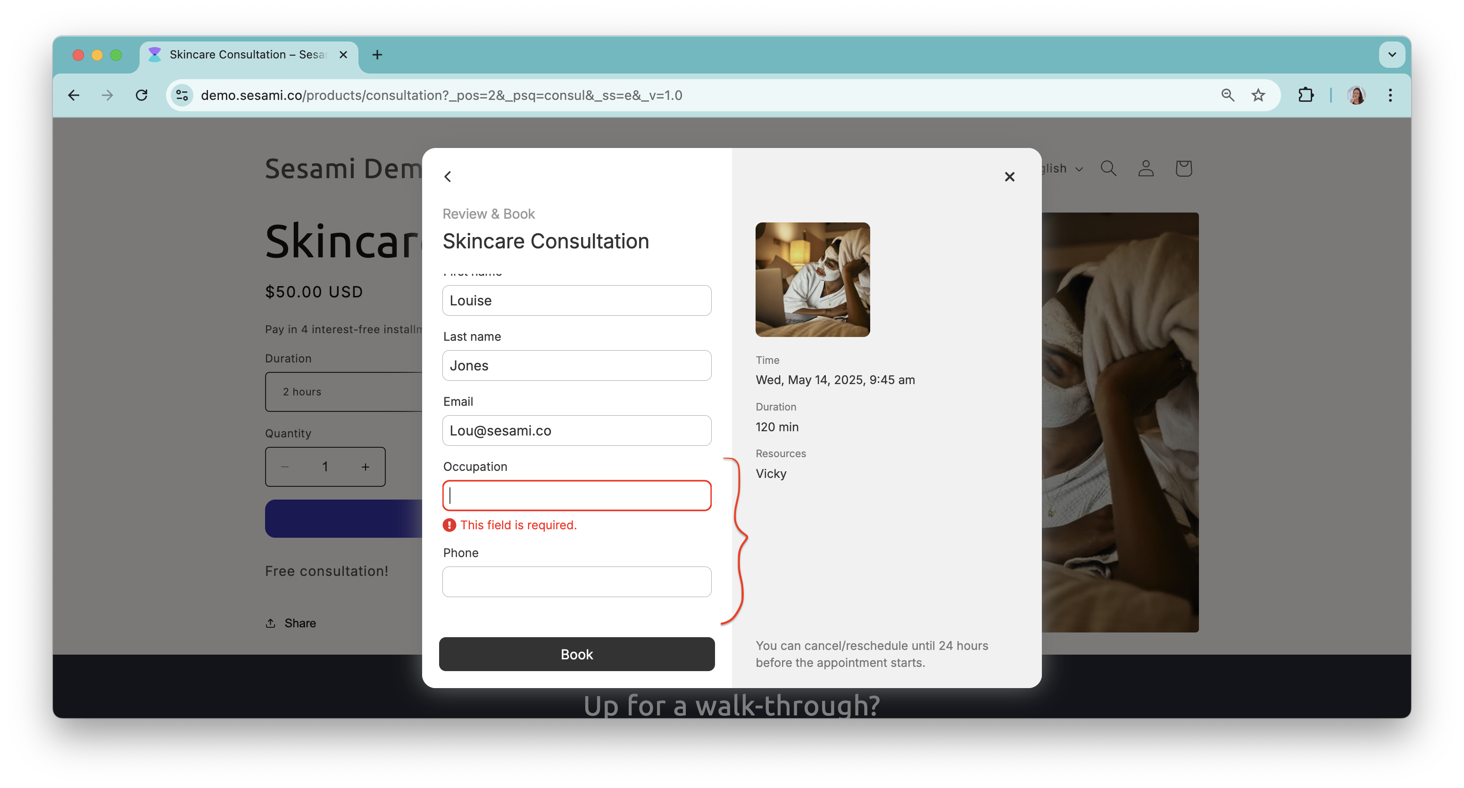Click the store search icon
Viewport: 1464px width, 788px height.
click(x=1108, y=168)
